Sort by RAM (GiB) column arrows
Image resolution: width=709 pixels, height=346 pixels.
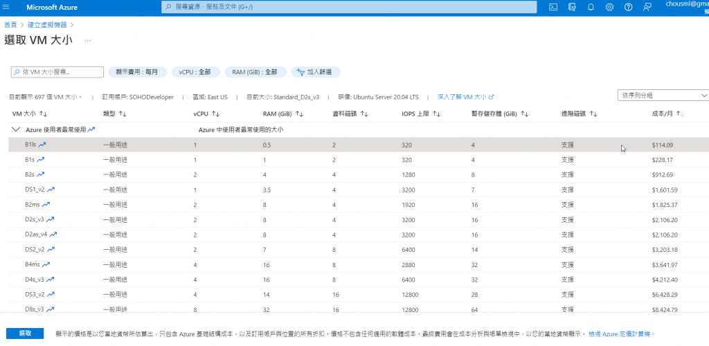299,114
